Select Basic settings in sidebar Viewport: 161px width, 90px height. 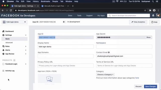(15, 39)
